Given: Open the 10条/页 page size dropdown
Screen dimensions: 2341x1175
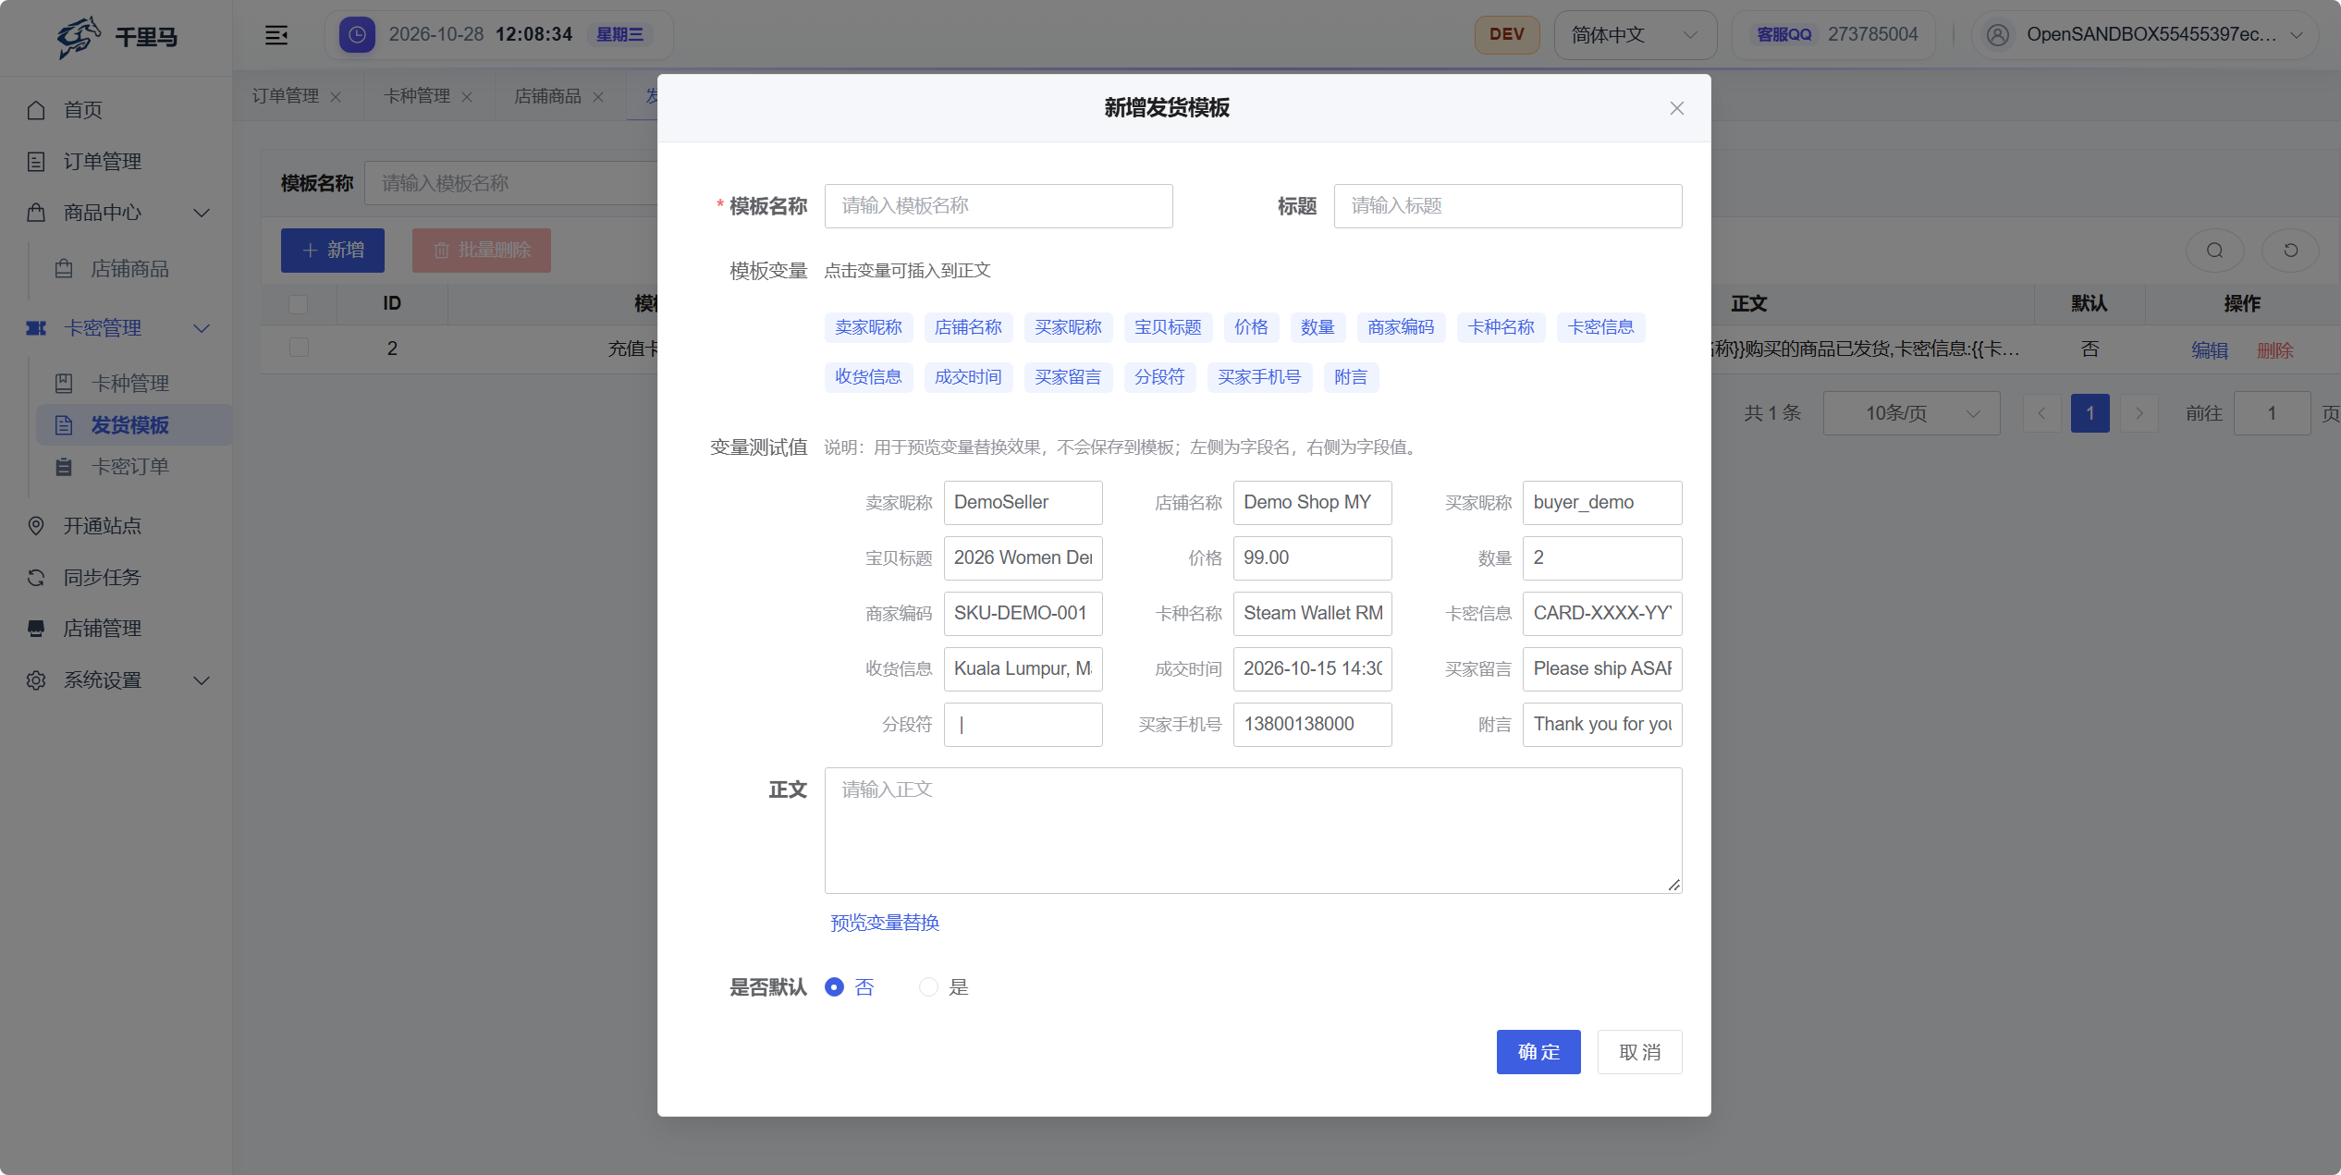Looking at the screenshot, I should click(x=1911, y=413).
